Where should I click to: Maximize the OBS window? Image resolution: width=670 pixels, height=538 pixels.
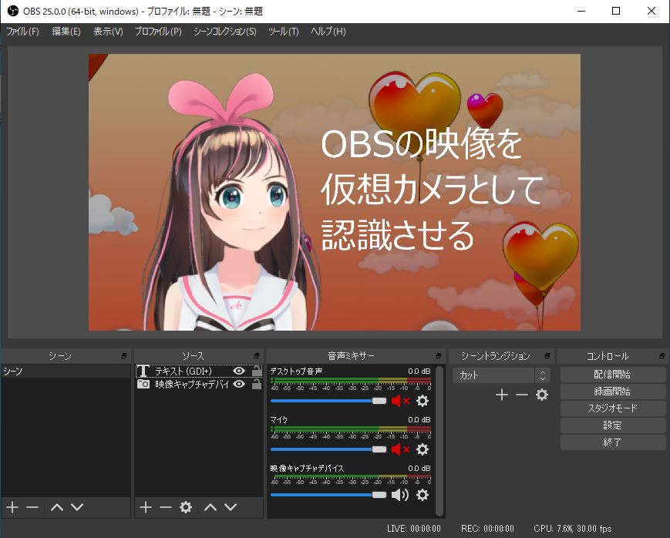pos(616,11)
